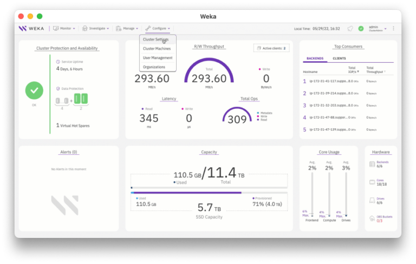Switch to the CLIENTS tab

339,58
